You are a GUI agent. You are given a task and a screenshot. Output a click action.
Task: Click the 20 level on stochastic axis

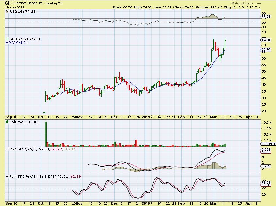point(264,195)
